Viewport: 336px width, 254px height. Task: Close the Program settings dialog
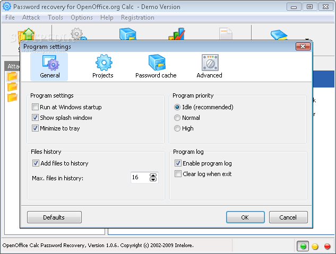[x=303, y=47]
